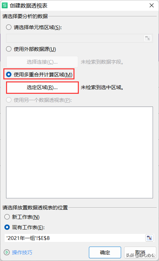This screenshot has height=261, width=159.
Task: Close the 创建数据透视表 dialog
Action: click(x=152, y=5)
